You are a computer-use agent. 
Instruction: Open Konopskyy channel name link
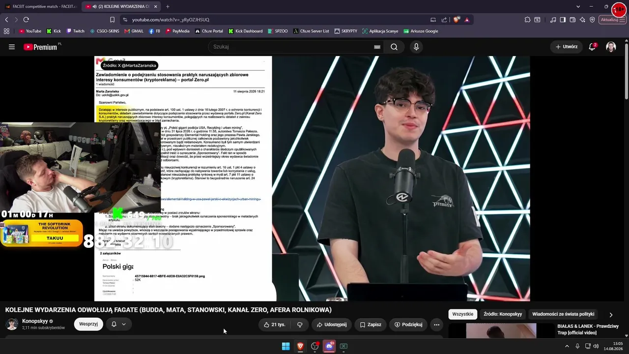[x=35, y=321]
